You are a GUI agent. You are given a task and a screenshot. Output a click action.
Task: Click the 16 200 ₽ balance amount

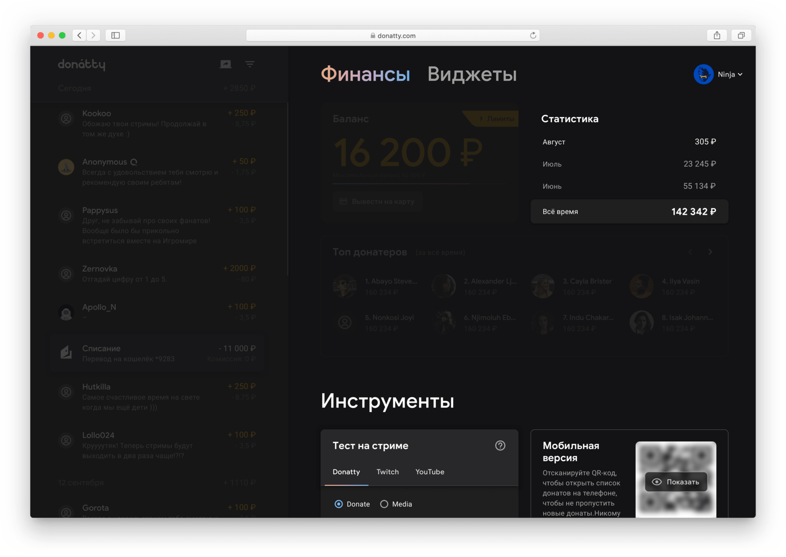(x=407, y=153)
